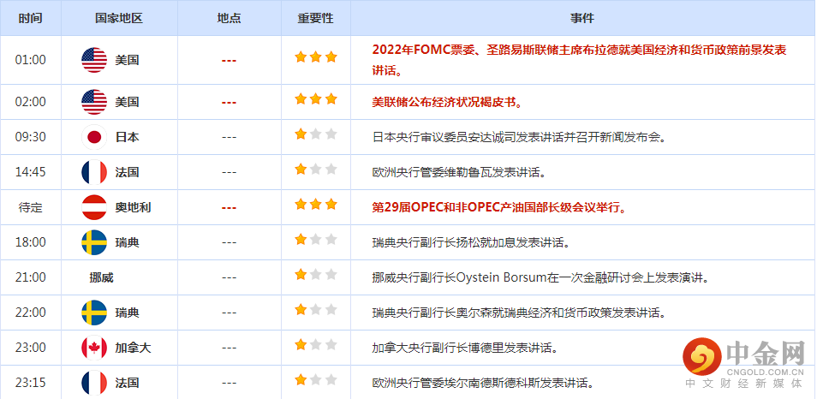The image size is (817, 399).
Task: Click the 美国 label in the 02:00 row
Action: tap(127, 102)
